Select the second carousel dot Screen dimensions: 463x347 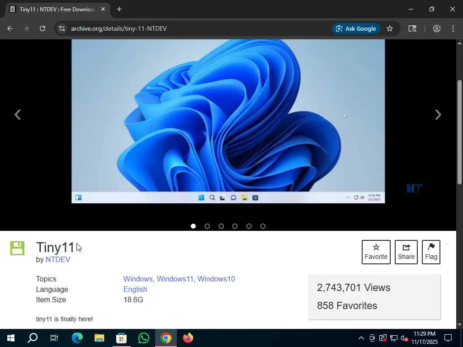pyautogui.click(x=207, y=226)
